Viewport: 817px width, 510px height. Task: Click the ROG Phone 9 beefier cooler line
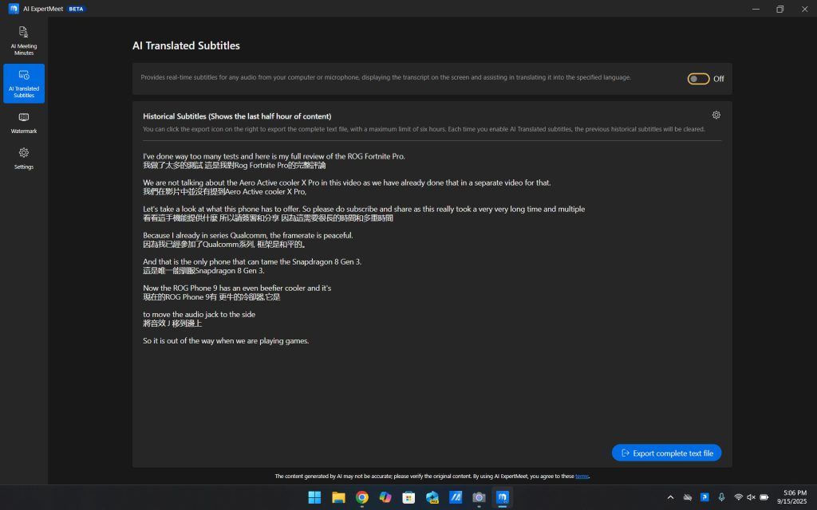point(237,288)
